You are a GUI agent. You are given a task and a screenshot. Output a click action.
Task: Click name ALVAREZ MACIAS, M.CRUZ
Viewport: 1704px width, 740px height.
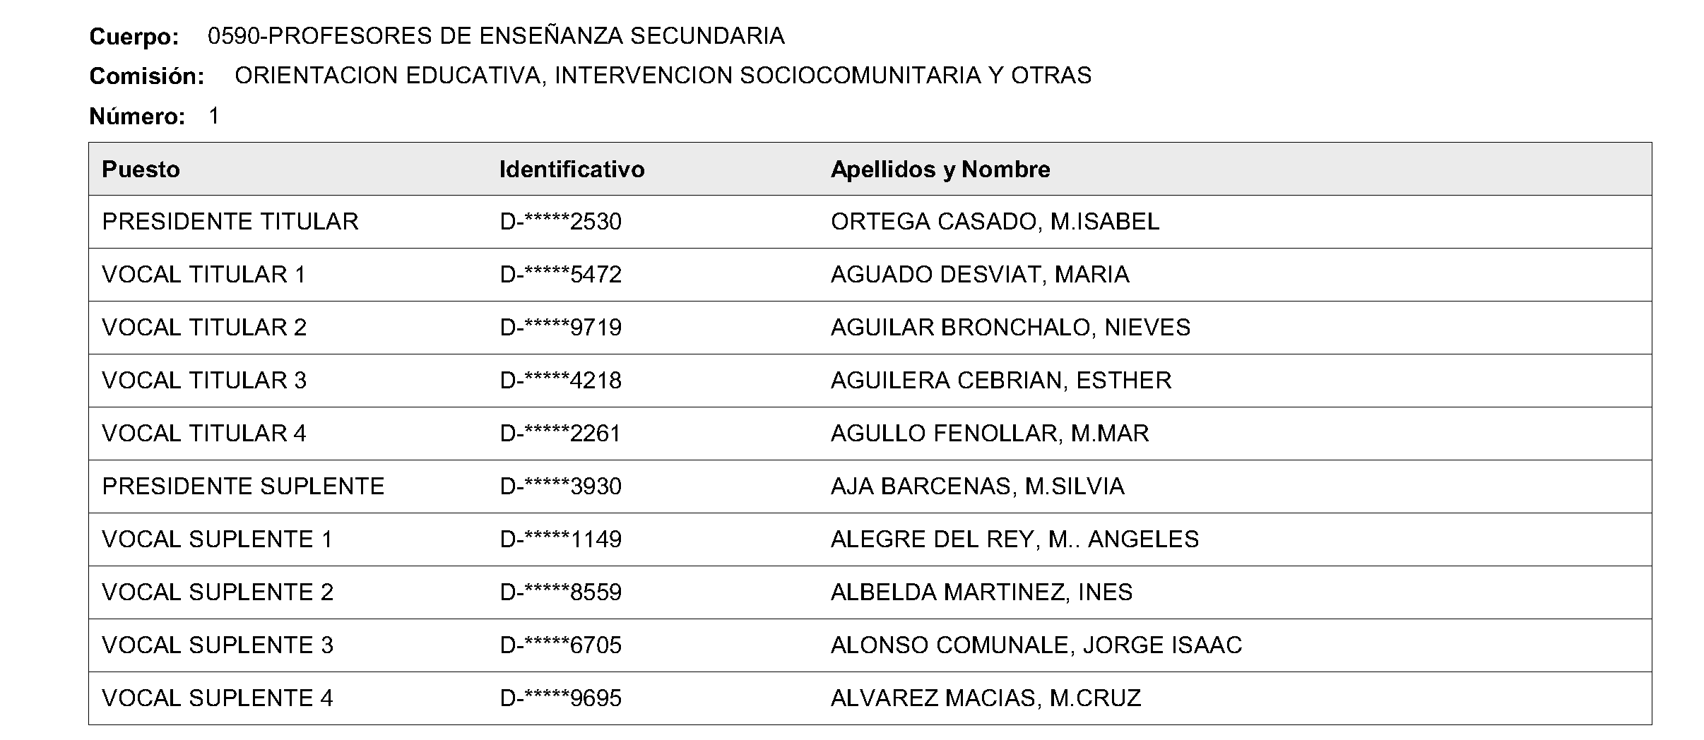[x=986, y=698]
